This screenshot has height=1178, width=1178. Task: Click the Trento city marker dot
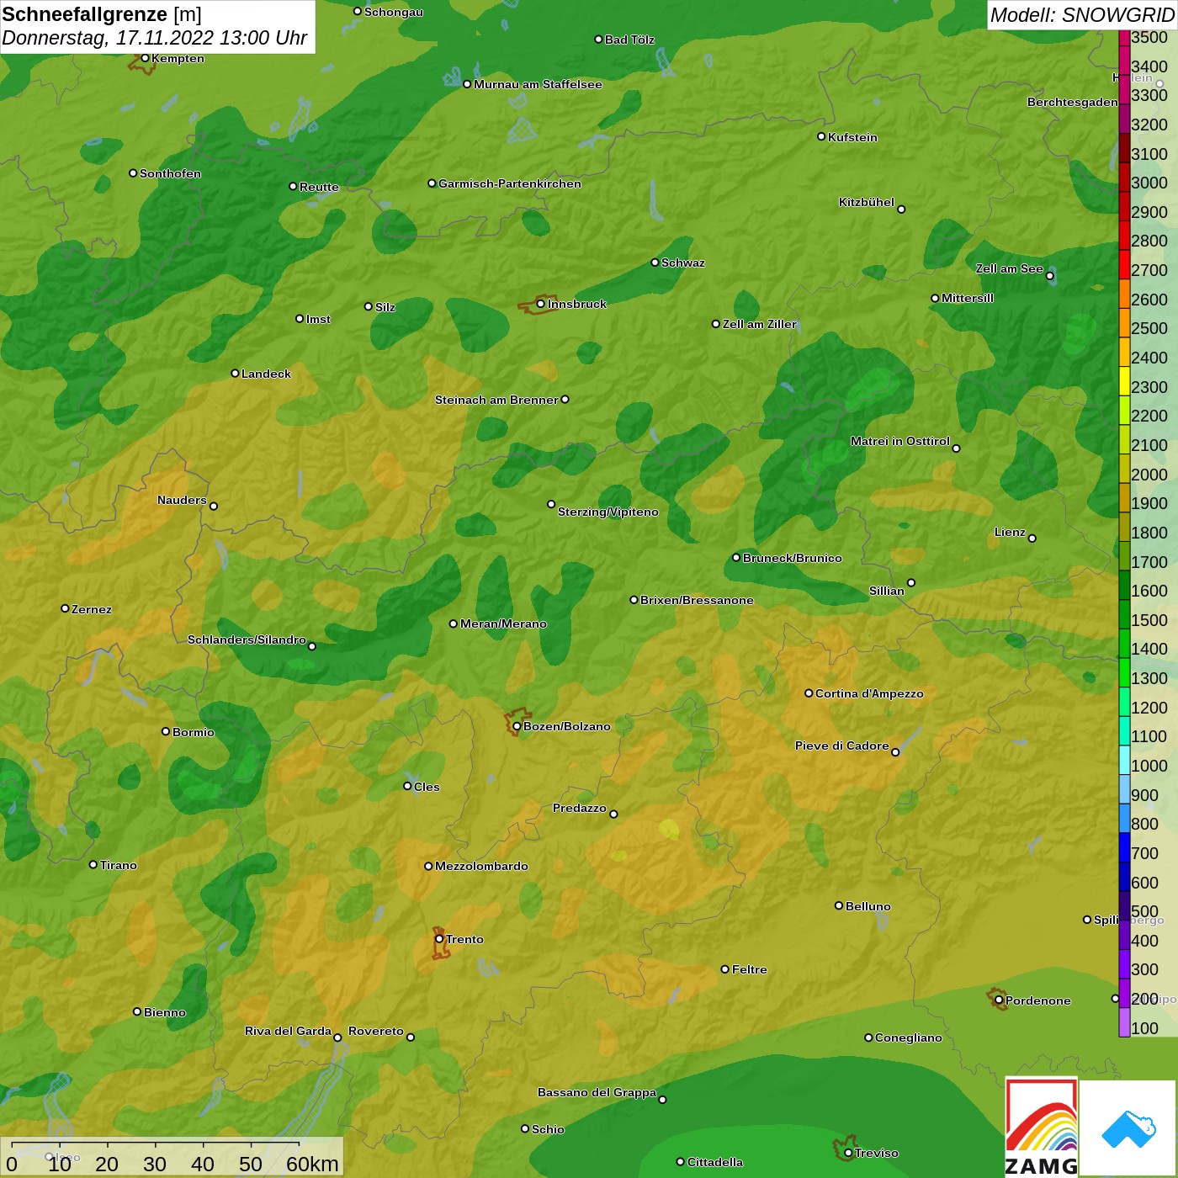coord(439,939)
